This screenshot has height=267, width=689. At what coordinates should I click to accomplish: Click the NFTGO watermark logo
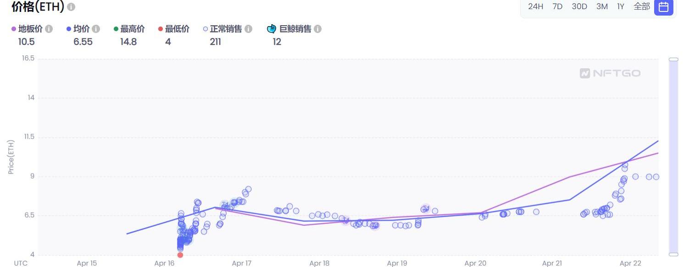[x=610, y=73]
